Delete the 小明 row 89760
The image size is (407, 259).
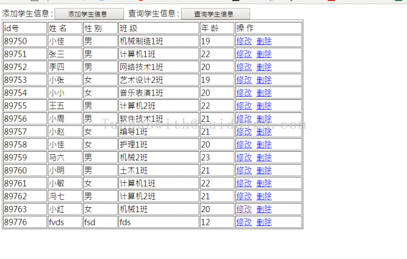(x=264, y=170)
